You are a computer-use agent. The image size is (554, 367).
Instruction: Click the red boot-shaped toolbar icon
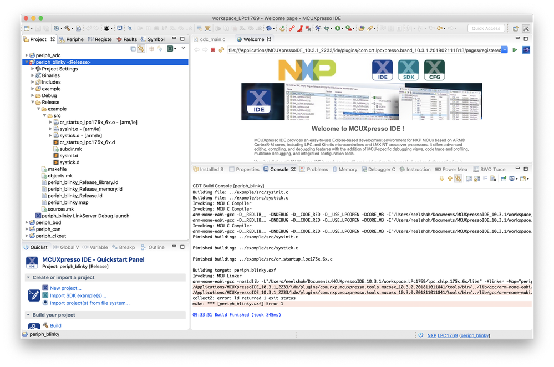[x=300, y=28]
